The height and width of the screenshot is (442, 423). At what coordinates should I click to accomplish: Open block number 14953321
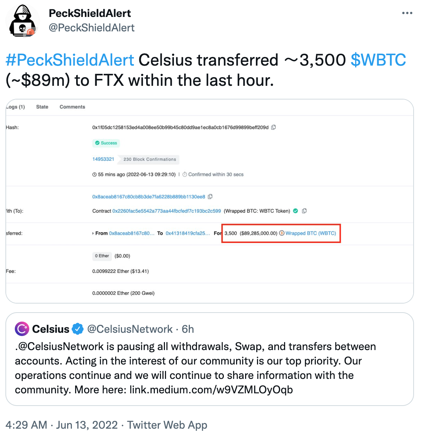(x=103, y=159)
